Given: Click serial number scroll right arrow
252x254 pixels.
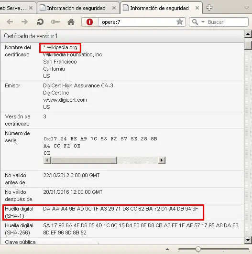Looking at the screenshot, I should point(162,160).
